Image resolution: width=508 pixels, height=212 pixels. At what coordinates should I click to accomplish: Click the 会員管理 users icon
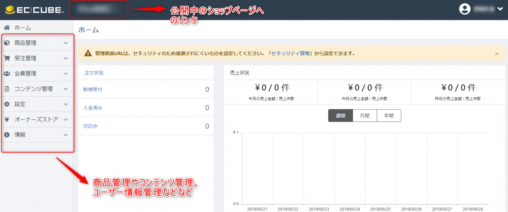pos(7,73)
